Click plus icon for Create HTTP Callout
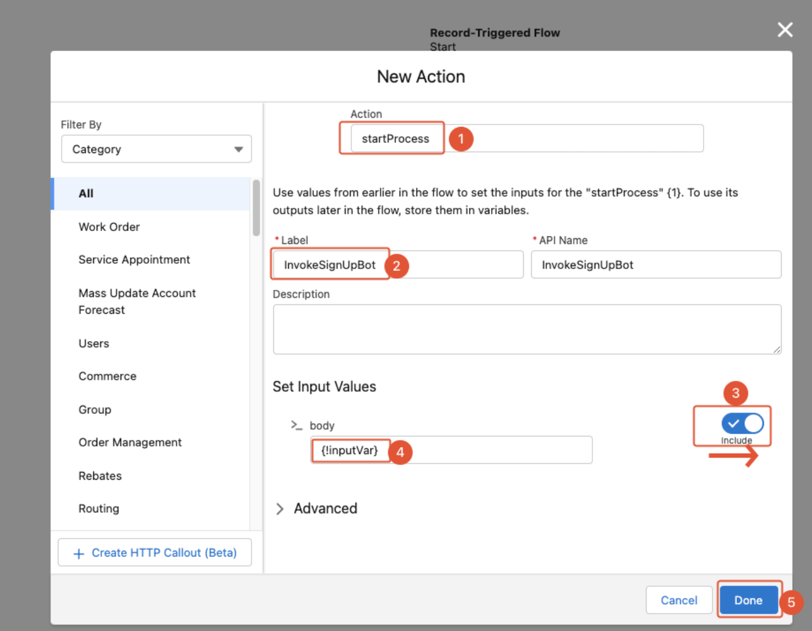The image size is (812, 631). [79, 554]
